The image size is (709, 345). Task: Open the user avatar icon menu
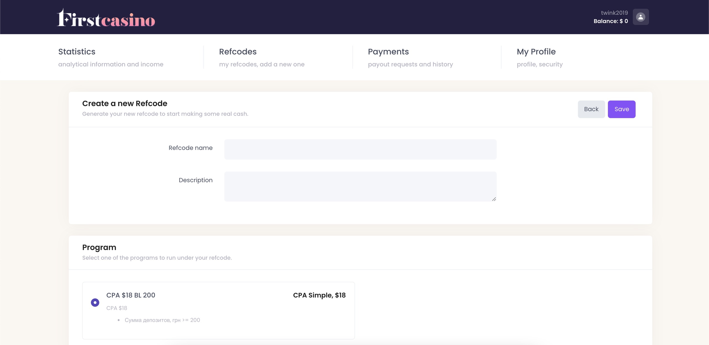(640, 17)
